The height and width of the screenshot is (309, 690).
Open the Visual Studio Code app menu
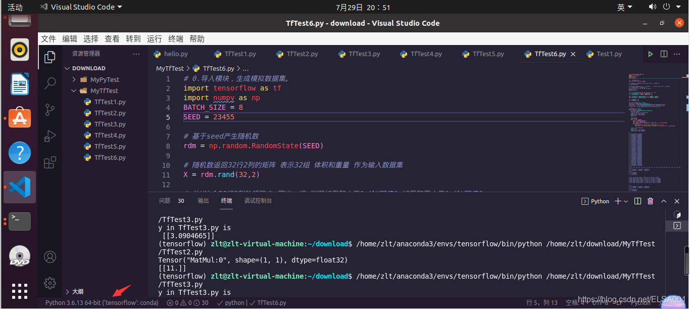click(81, 7)
